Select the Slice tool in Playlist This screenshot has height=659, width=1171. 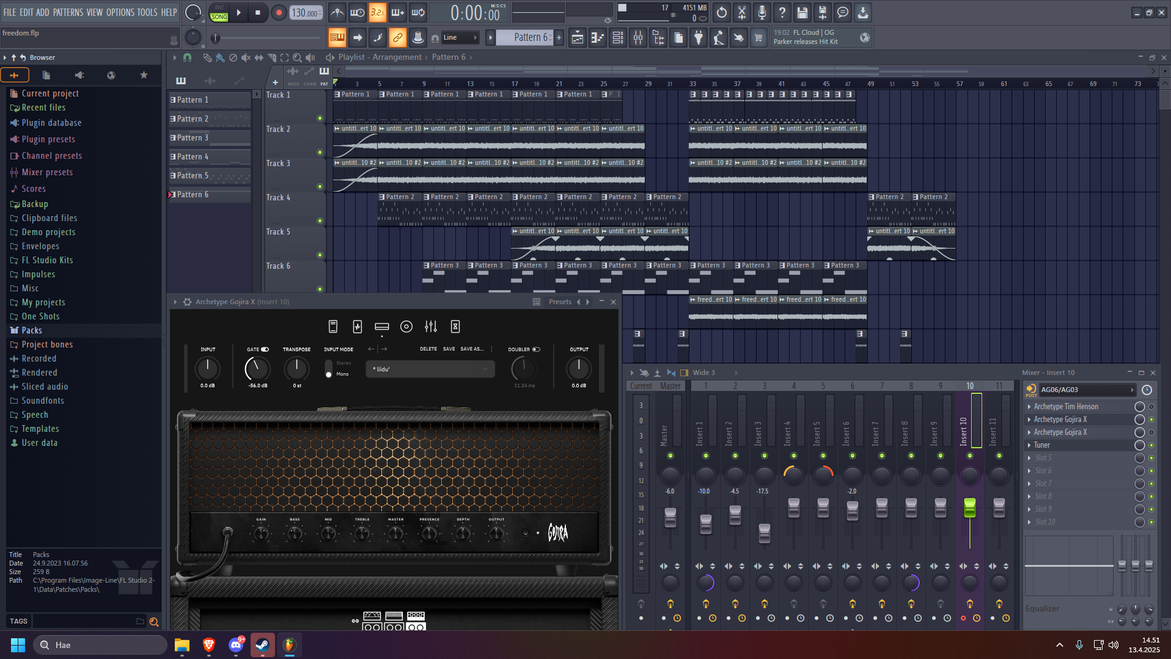[x=272, y=57]
